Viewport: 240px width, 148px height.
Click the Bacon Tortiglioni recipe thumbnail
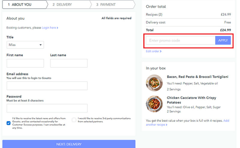click(154, 83)
